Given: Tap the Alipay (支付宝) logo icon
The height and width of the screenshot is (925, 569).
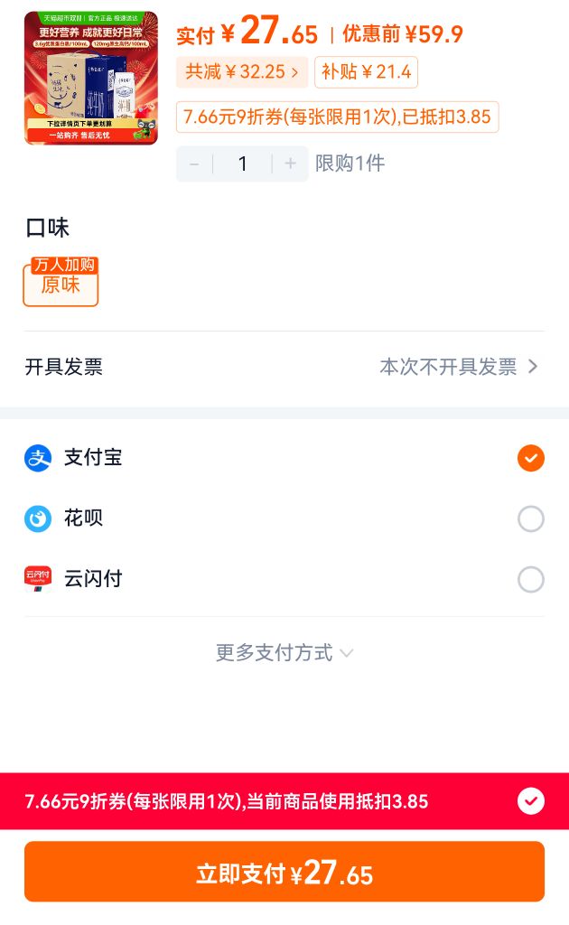Looking at the screenshot, I should point(38,458).
